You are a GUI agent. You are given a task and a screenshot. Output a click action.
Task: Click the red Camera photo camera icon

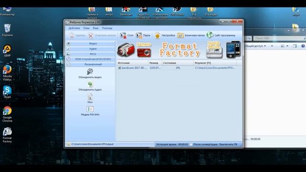pyautogui.click(x=144, y=50)
